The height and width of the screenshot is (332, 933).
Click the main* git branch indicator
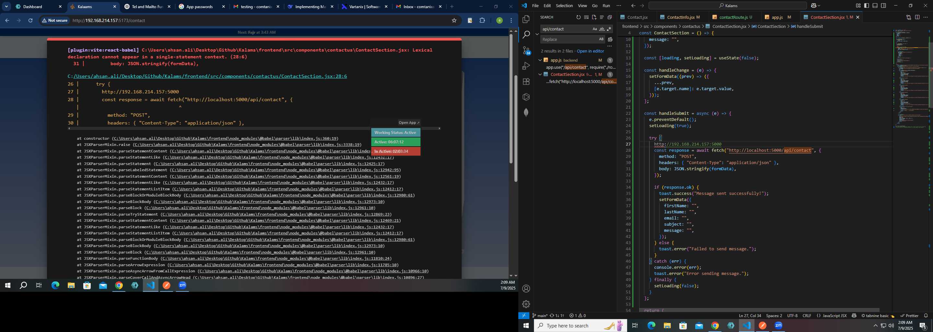[540, 316]
